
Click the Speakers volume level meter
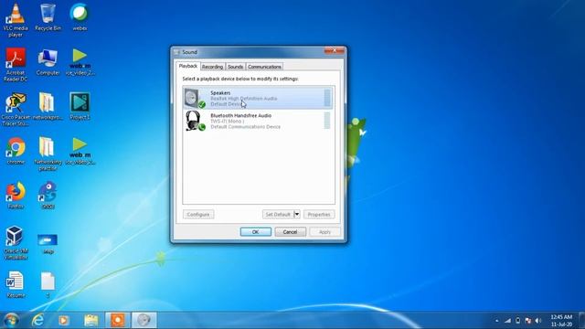coord(327,98)
